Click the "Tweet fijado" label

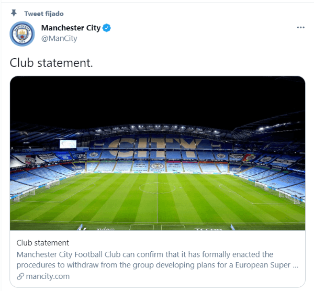pyautogui.click(x=44, y=14)
